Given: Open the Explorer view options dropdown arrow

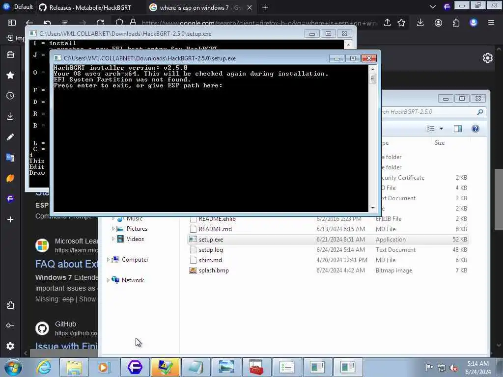Looking at the screenshot, I should click(x=441, y=129).
